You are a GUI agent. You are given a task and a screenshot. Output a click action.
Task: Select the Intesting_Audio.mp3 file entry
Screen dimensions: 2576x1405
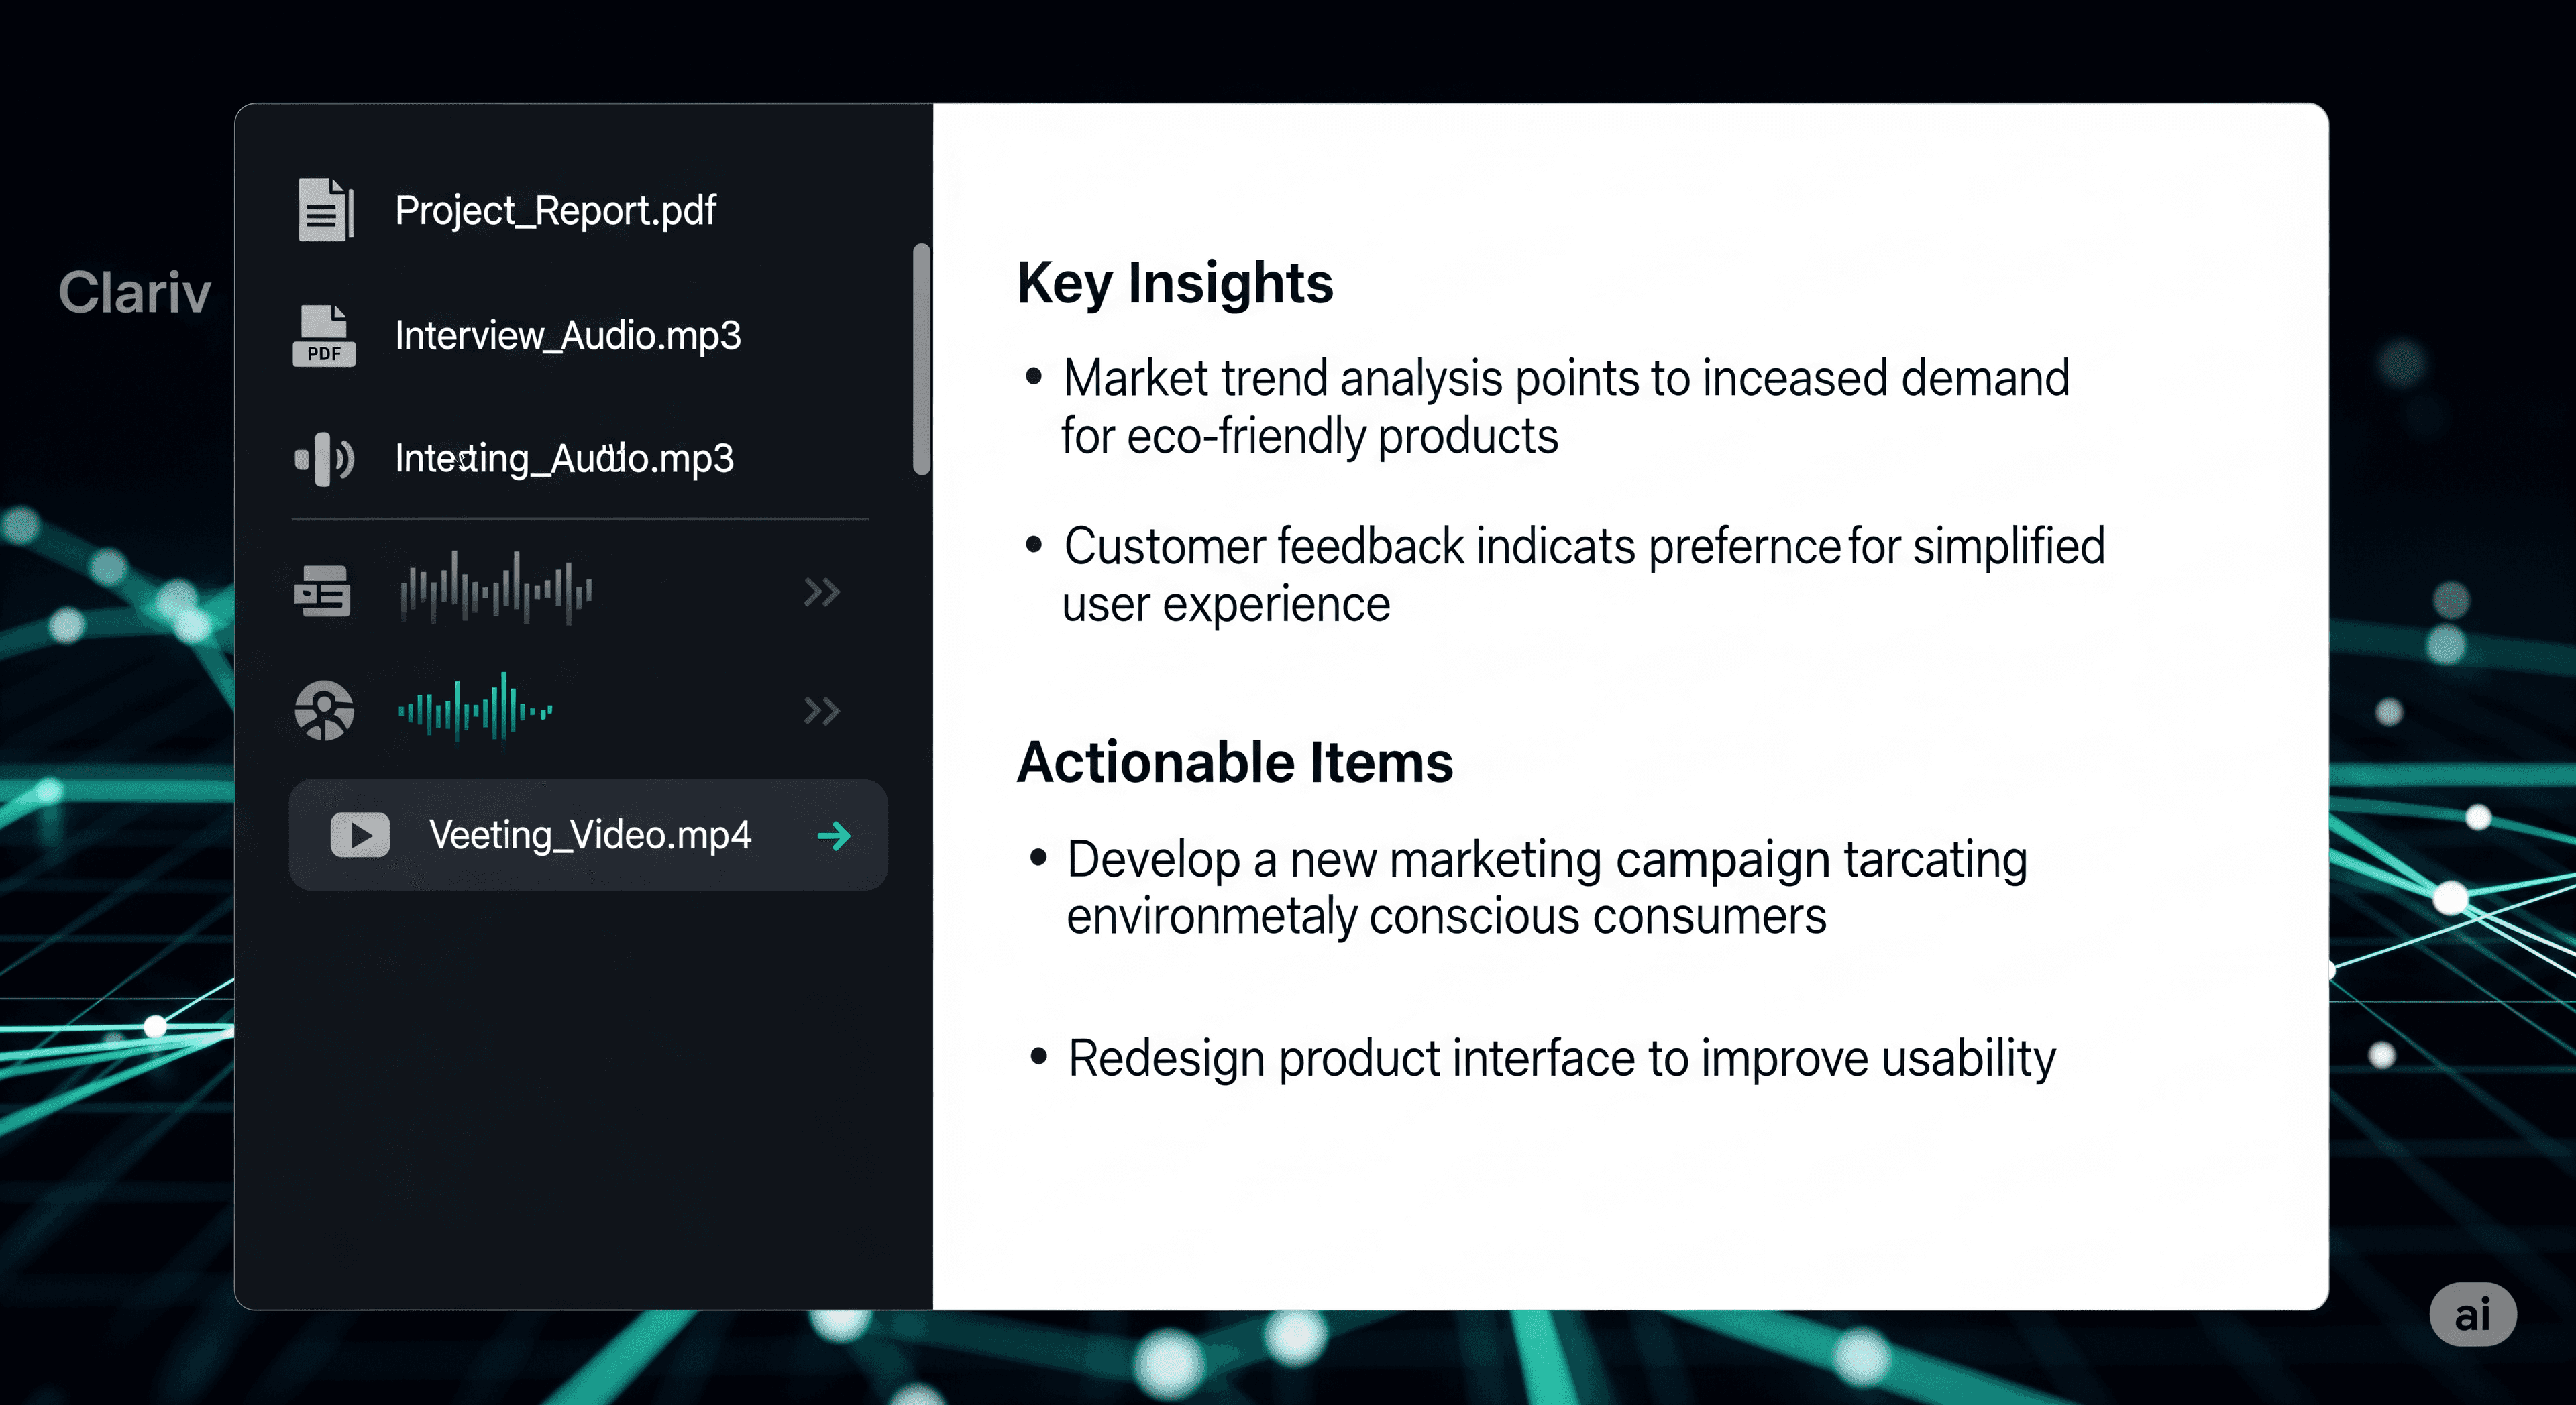point(564,459)
